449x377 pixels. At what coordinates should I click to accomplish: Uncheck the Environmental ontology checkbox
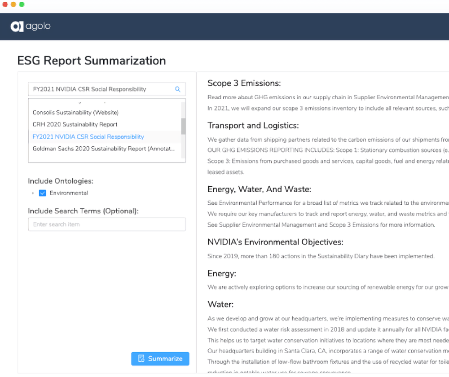(x=42, y=193)
